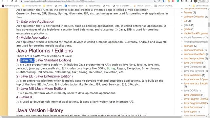Screen dimensions: 210x118
Task: Open the browser home page
Action: click(16, 1)
